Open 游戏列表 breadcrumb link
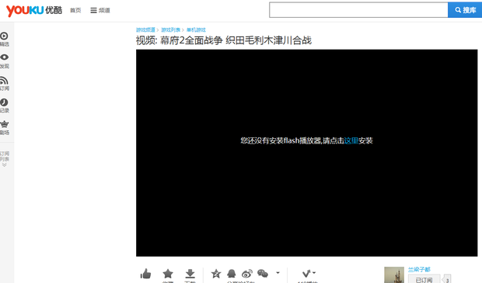The height and width of the screenshot is (283, 482). [170, 29]
